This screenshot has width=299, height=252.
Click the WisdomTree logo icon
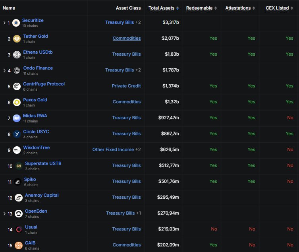[17, 150]
